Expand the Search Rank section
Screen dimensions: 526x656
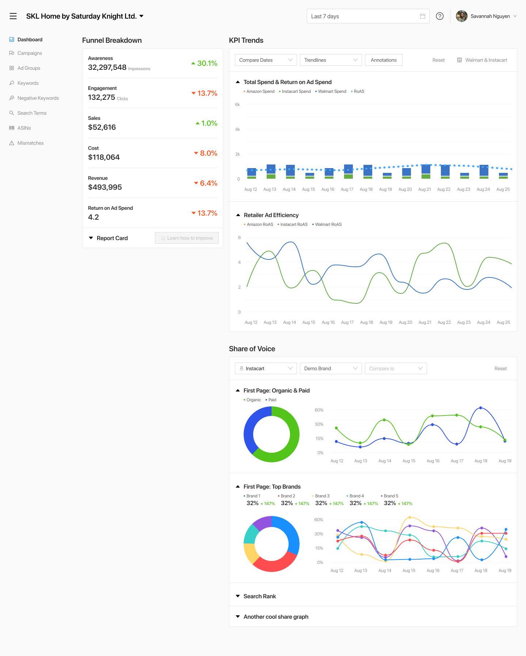pyautogui.click(x=259, y=596)
